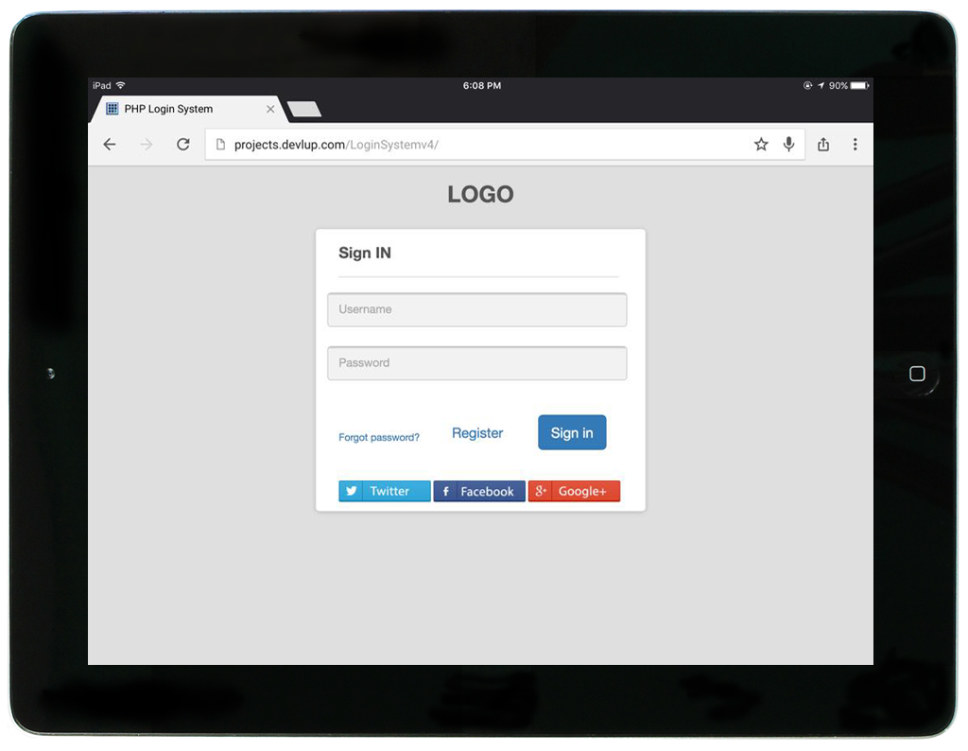The width and height of the screenshot is (968, 751).
Task: Click into the Password field
Action: click(476, 363)
